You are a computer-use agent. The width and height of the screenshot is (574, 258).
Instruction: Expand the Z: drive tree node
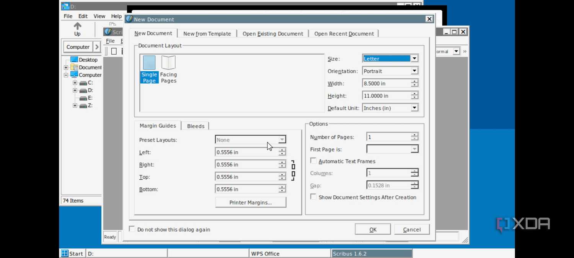pyautogui.click(x=75, y=105)
